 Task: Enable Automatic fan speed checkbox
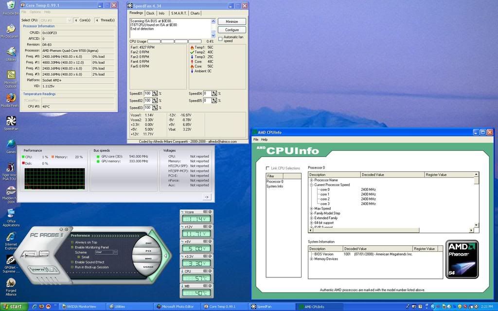pos(220,39)
